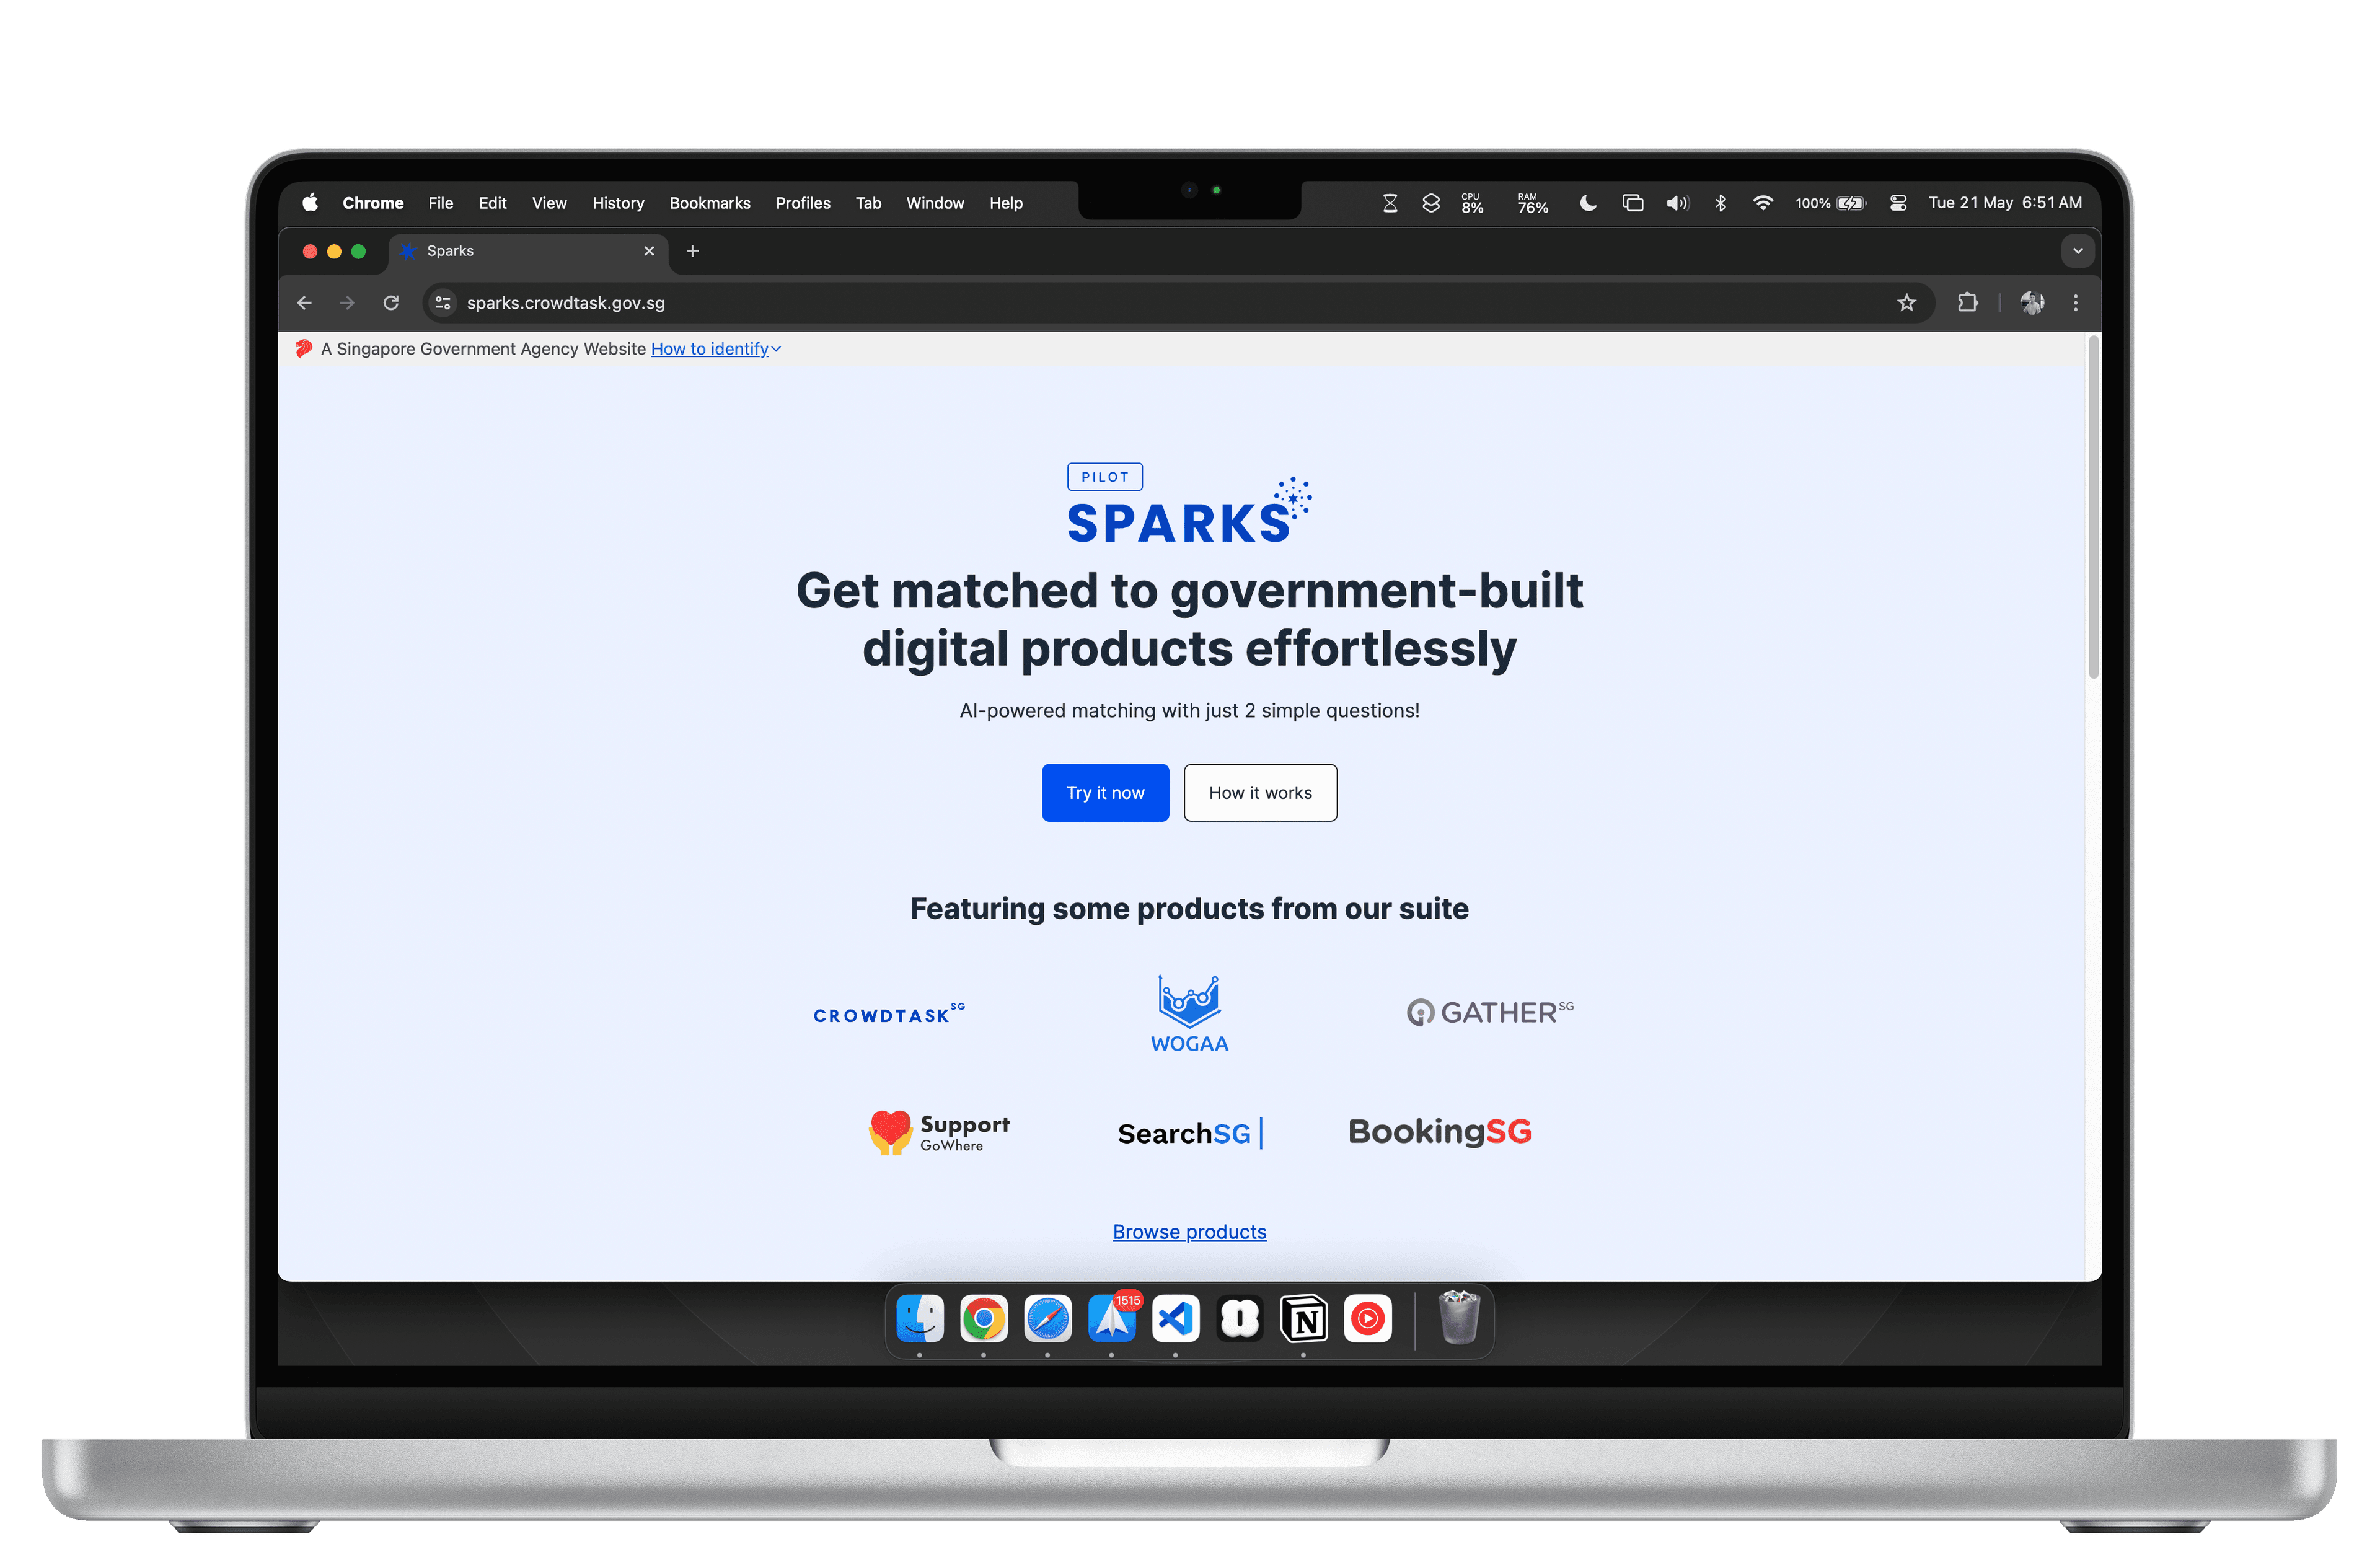Click the Chrome back arrow
The width and height of the screenshot is (2380, 1547).
(305, 303)
